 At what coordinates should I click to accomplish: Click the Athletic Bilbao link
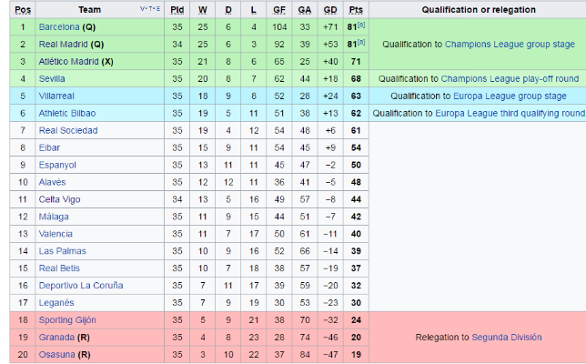pos(67,113)
